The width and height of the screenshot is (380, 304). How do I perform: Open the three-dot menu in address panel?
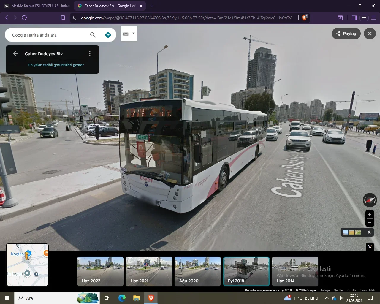click(x=90, y=53)
